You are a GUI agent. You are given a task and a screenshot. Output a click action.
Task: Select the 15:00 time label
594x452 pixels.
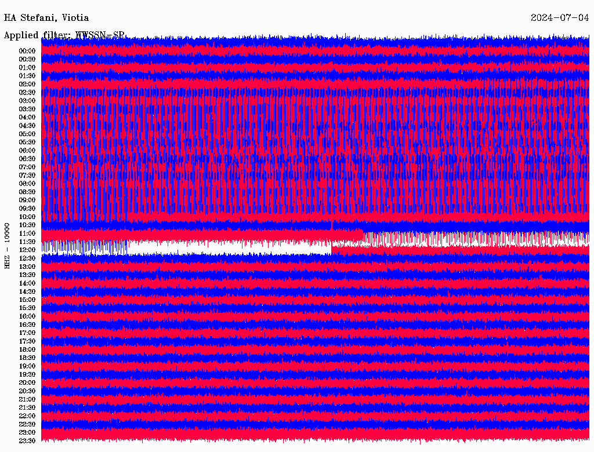pos(27,300)
